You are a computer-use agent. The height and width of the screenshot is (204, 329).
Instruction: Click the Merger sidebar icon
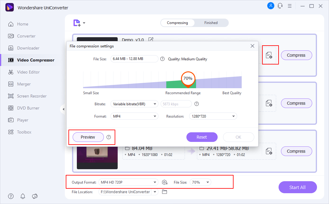11,84
